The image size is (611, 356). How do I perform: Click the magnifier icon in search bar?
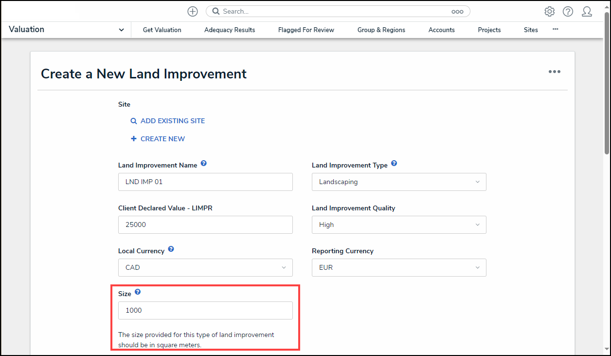pos(216,11)
